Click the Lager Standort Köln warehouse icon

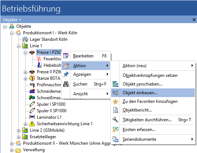[x=25, y=39]
